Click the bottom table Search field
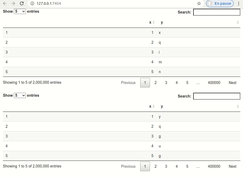The height and width of the screenshot is (177, 243). coord(217,96)
